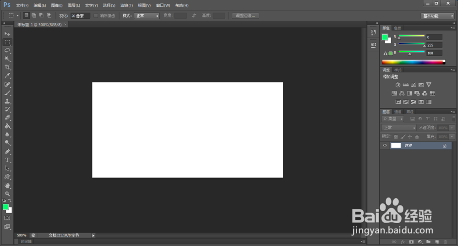458x246 pixels.
Task: Choose New Selection mode in options bar
Action: tap(26, 16)
